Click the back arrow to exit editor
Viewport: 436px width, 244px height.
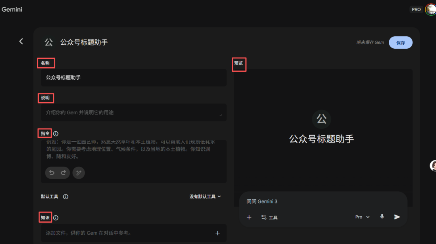[21, 41]
